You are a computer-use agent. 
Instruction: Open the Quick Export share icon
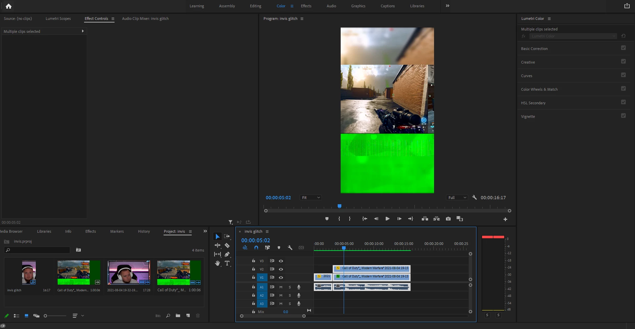coord(627,6)
